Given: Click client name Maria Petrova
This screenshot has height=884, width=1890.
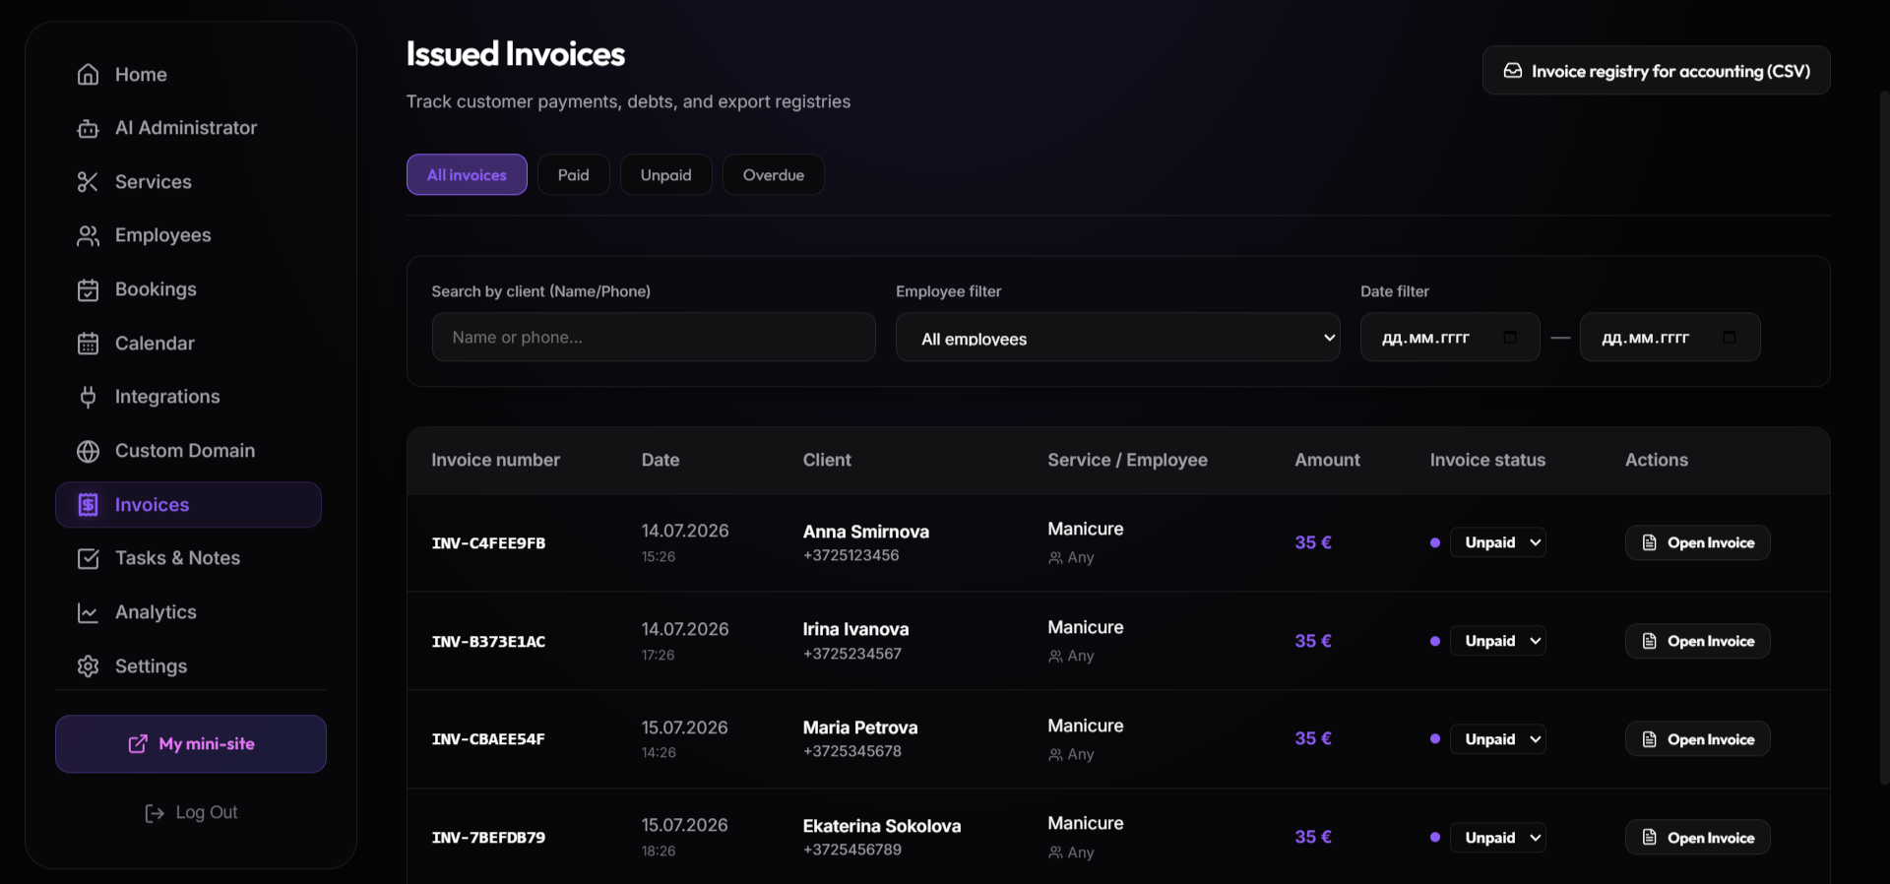Looking at the screenshot, I should pos(860,727).
